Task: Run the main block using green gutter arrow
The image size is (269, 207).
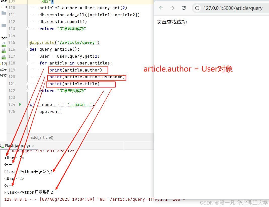Action: tap(20, 104)
